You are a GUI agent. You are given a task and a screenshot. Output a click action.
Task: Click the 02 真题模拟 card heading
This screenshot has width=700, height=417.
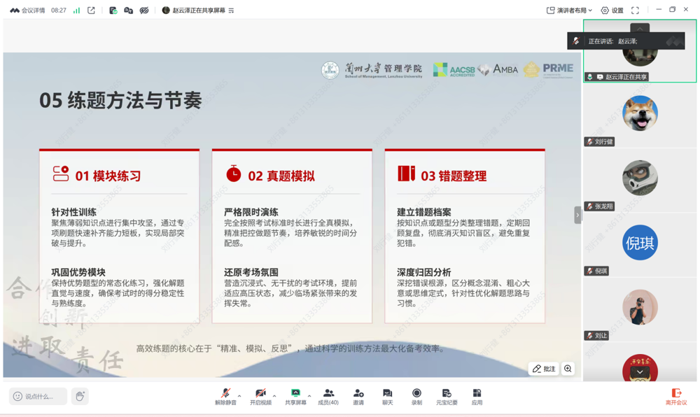pos(281,176)
